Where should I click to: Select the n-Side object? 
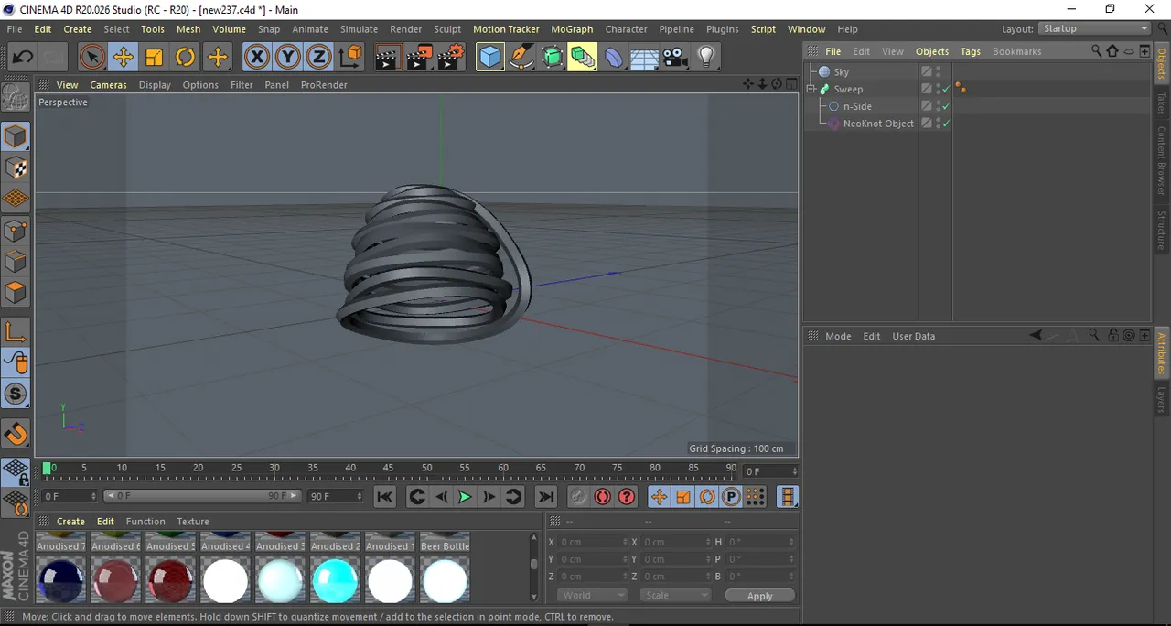857,106
